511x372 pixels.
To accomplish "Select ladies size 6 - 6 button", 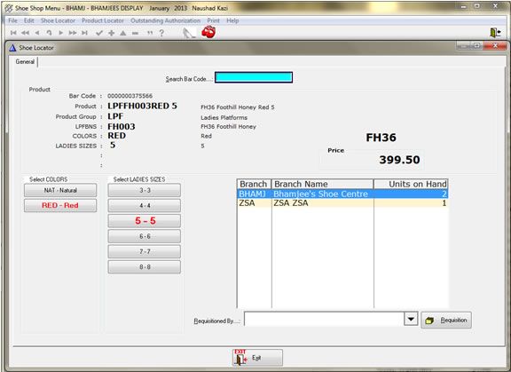I will [x=145, y=236].
